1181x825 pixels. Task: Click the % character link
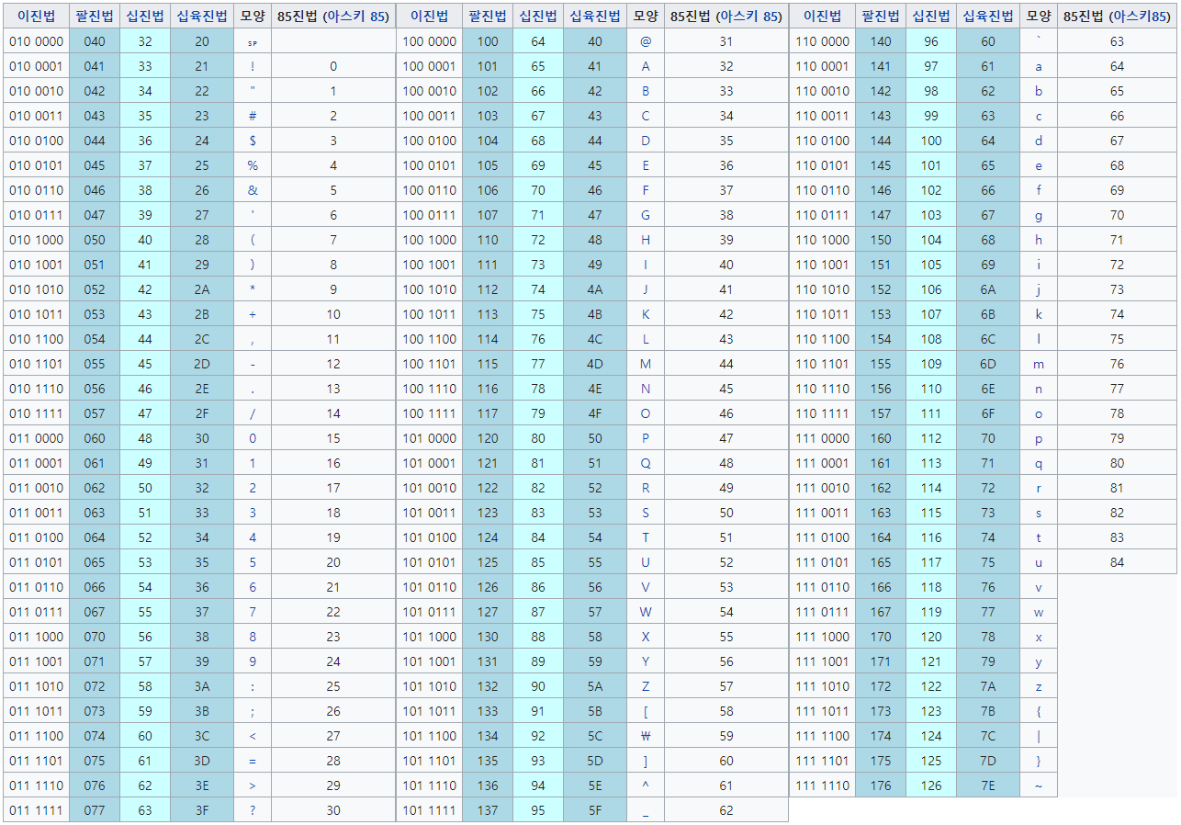pyautogui.click(x=253, y=165)
